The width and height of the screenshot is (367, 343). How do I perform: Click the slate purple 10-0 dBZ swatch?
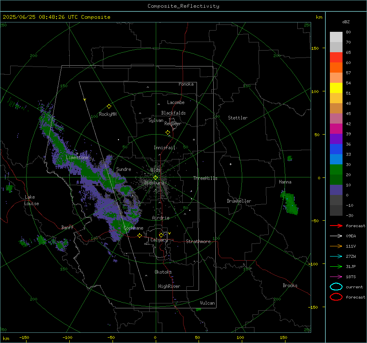[x=336, y=190]
